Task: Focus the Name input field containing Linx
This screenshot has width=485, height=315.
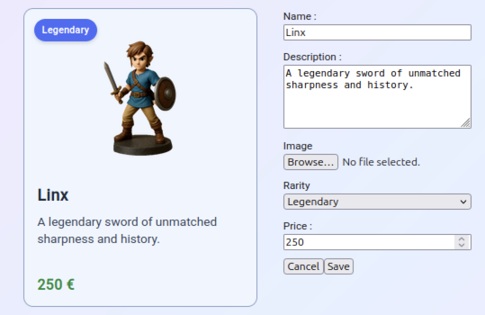Action: coord(377,33)
